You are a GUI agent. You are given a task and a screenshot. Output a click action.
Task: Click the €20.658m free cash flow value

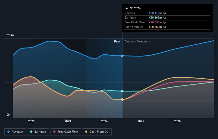(x=155, y=22)
